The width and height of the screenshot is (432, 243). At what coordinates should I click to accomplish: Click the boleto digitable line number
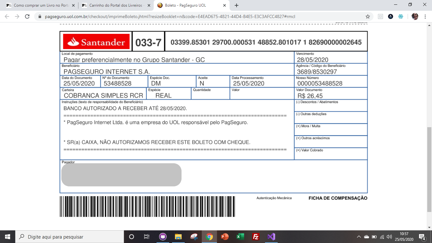(266, 42)
